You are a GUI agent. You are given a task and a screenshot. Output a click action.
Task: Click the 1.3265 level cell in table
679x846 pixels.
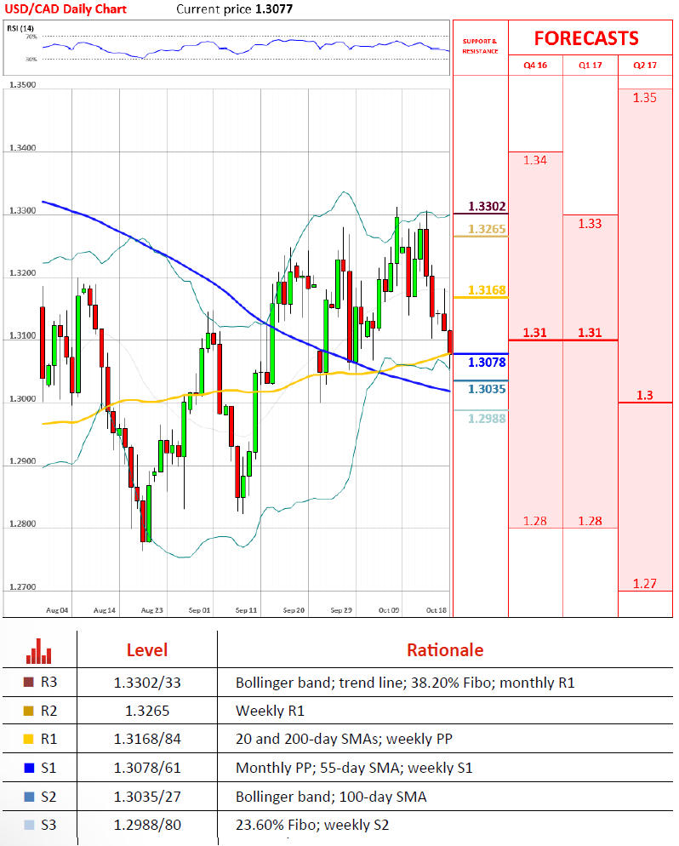point(147,711)
